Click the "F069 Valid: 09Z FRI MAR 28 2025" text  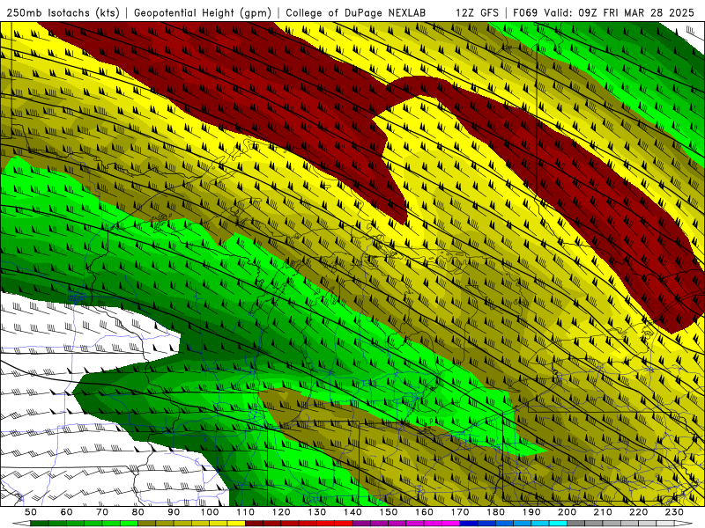[604, 12]
